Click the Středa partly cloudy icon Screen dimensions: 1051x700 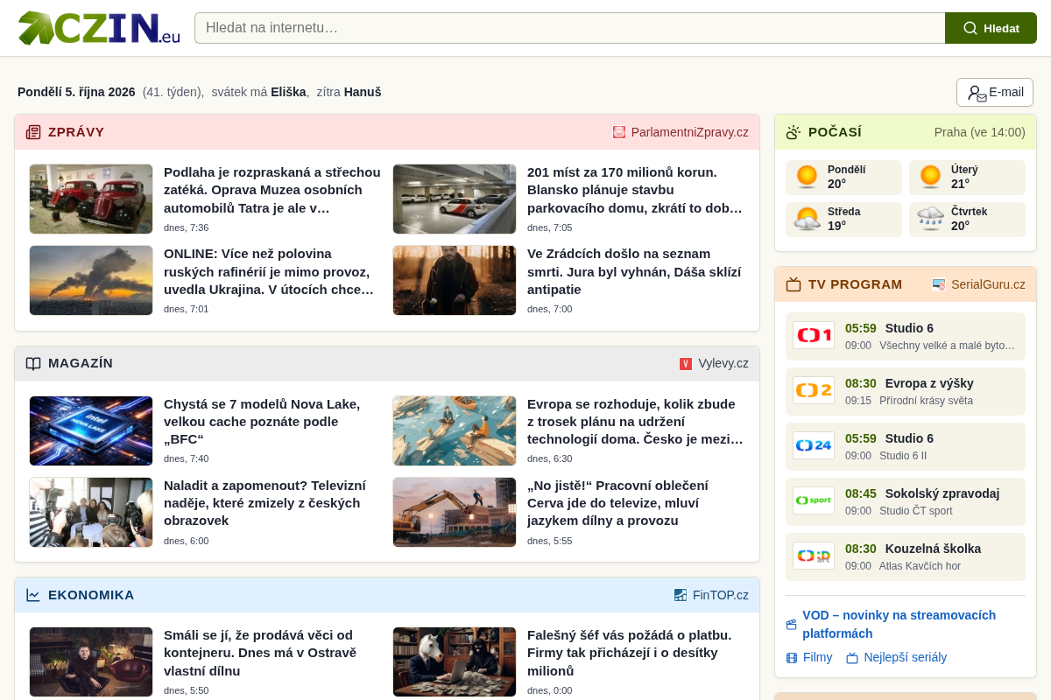807,219
